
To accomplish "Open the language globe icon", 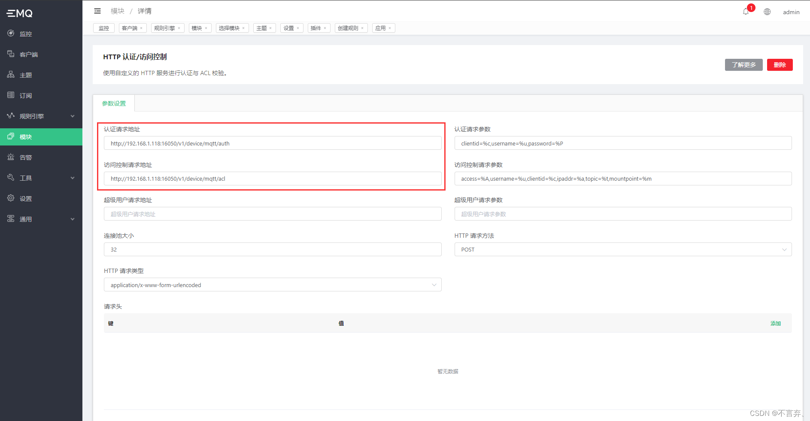I will (767, 12).
